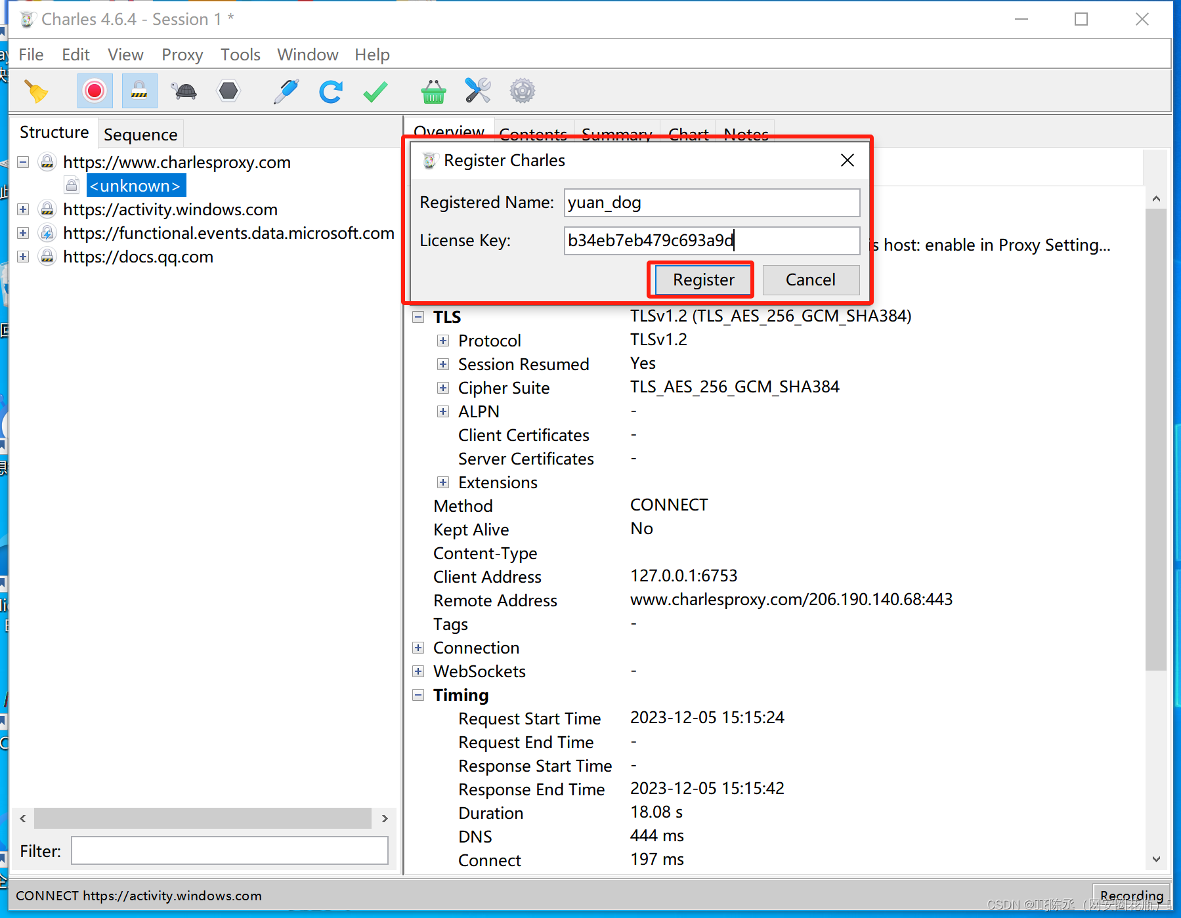Click the Duration 18.08 s value
Viewport: 1181px width, 918px height.
(x=656, y=812)
